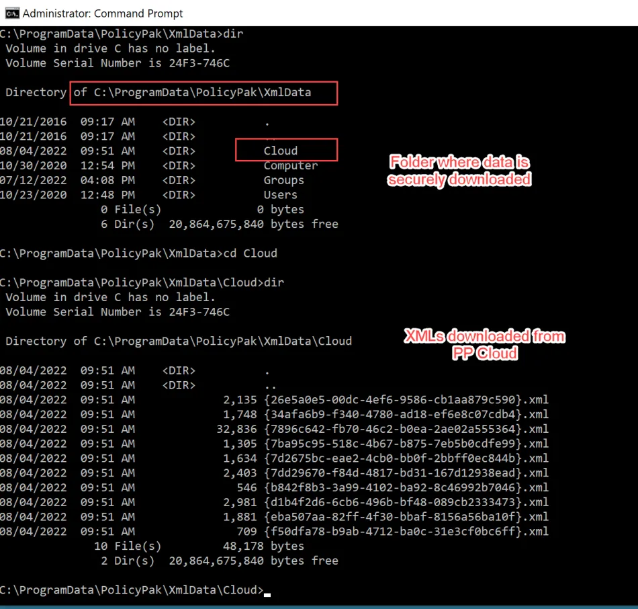Click the file size value 2,135
Screen dimensions: 638x609
[x=240, y=400]
